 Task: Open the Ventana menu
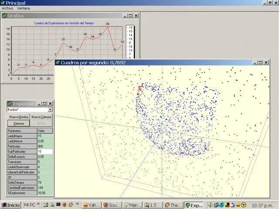click(x=23, y=8)
